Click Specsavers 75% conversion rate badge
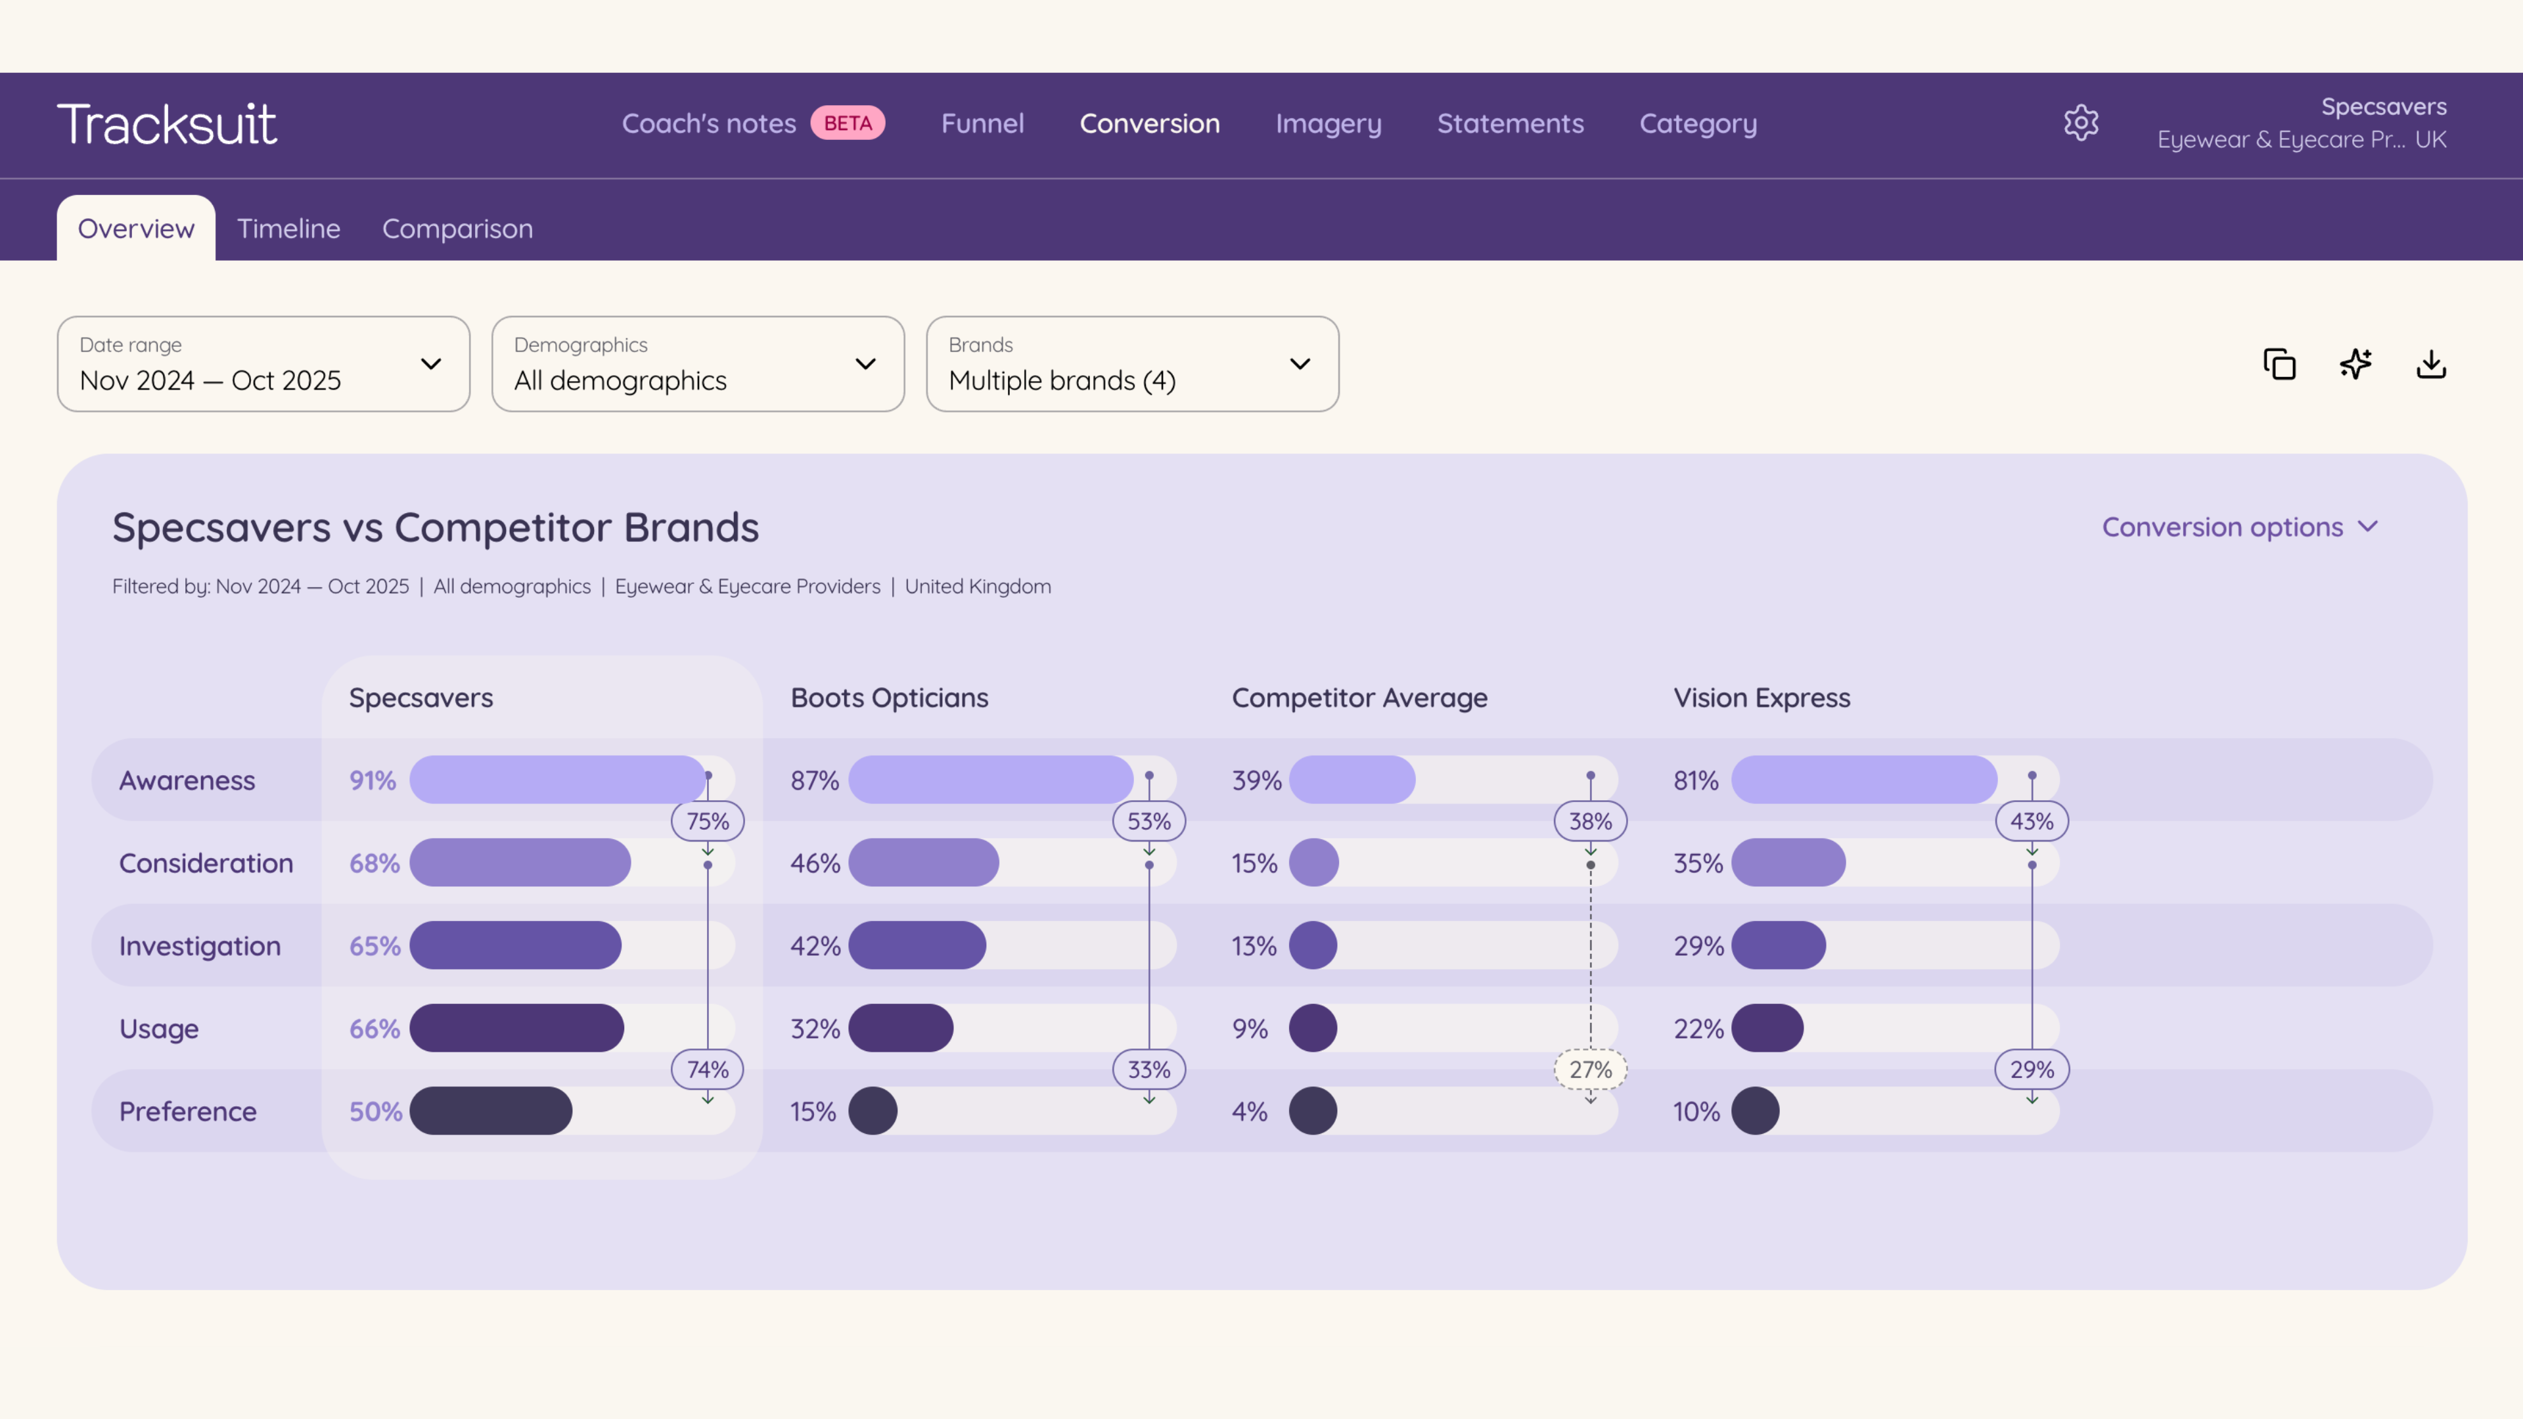 (707, 821)
